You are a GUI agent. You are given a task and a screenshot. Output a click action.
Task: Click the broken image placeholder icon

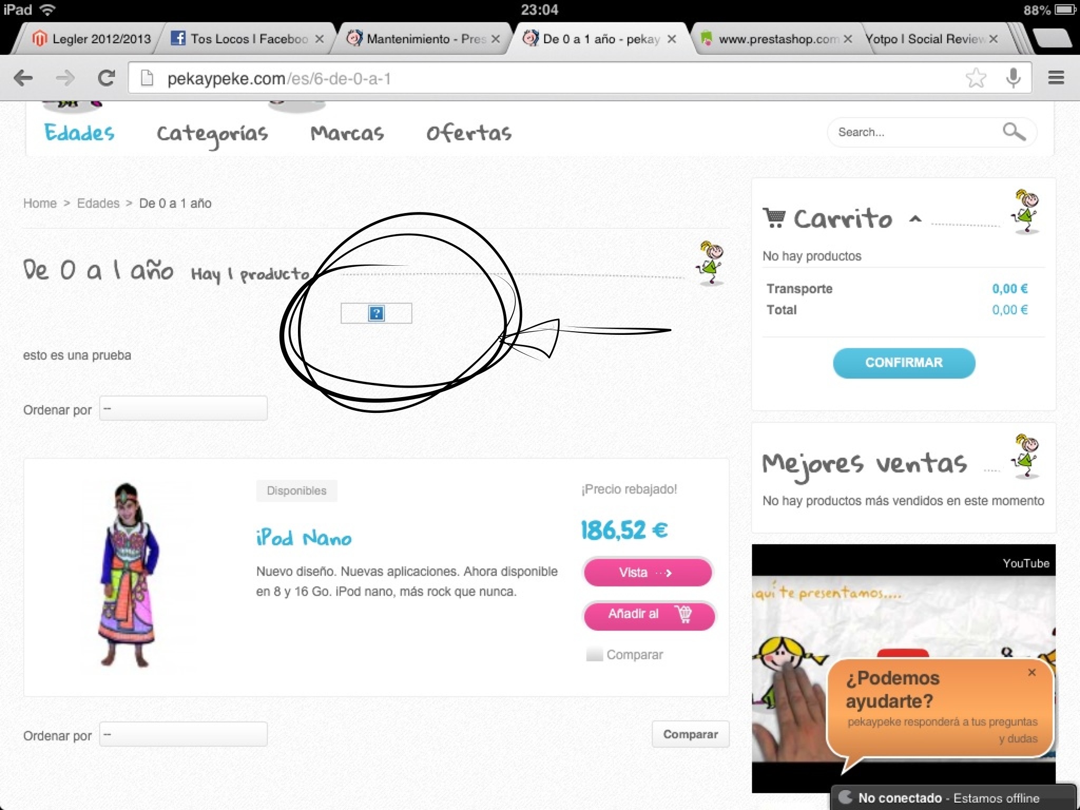(376, 313)
